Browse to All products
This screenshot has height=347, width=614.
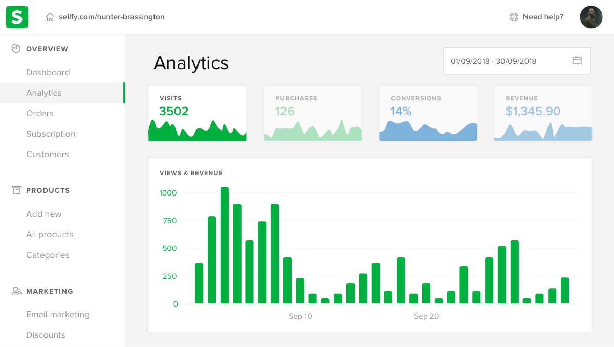point(49,234)
